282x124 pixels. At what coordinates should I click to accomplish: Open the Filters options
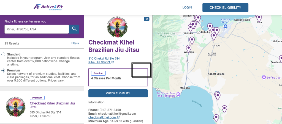point(75,43)
